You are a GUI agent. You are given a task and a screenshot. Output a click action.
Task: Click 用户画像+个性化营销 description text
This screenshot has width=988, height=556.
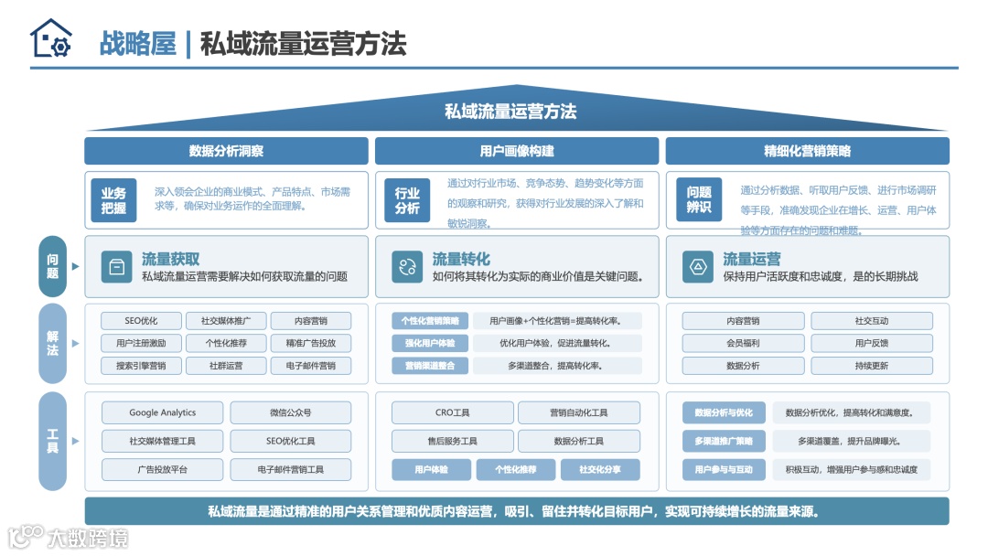click(x=556, y=321)
